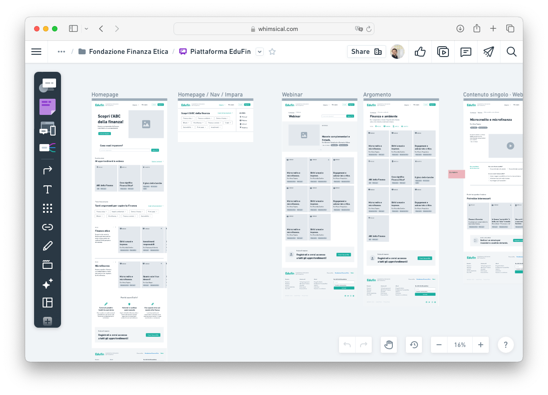Zoom in with the plus button

pyautogui.click(x=481, y=345)
